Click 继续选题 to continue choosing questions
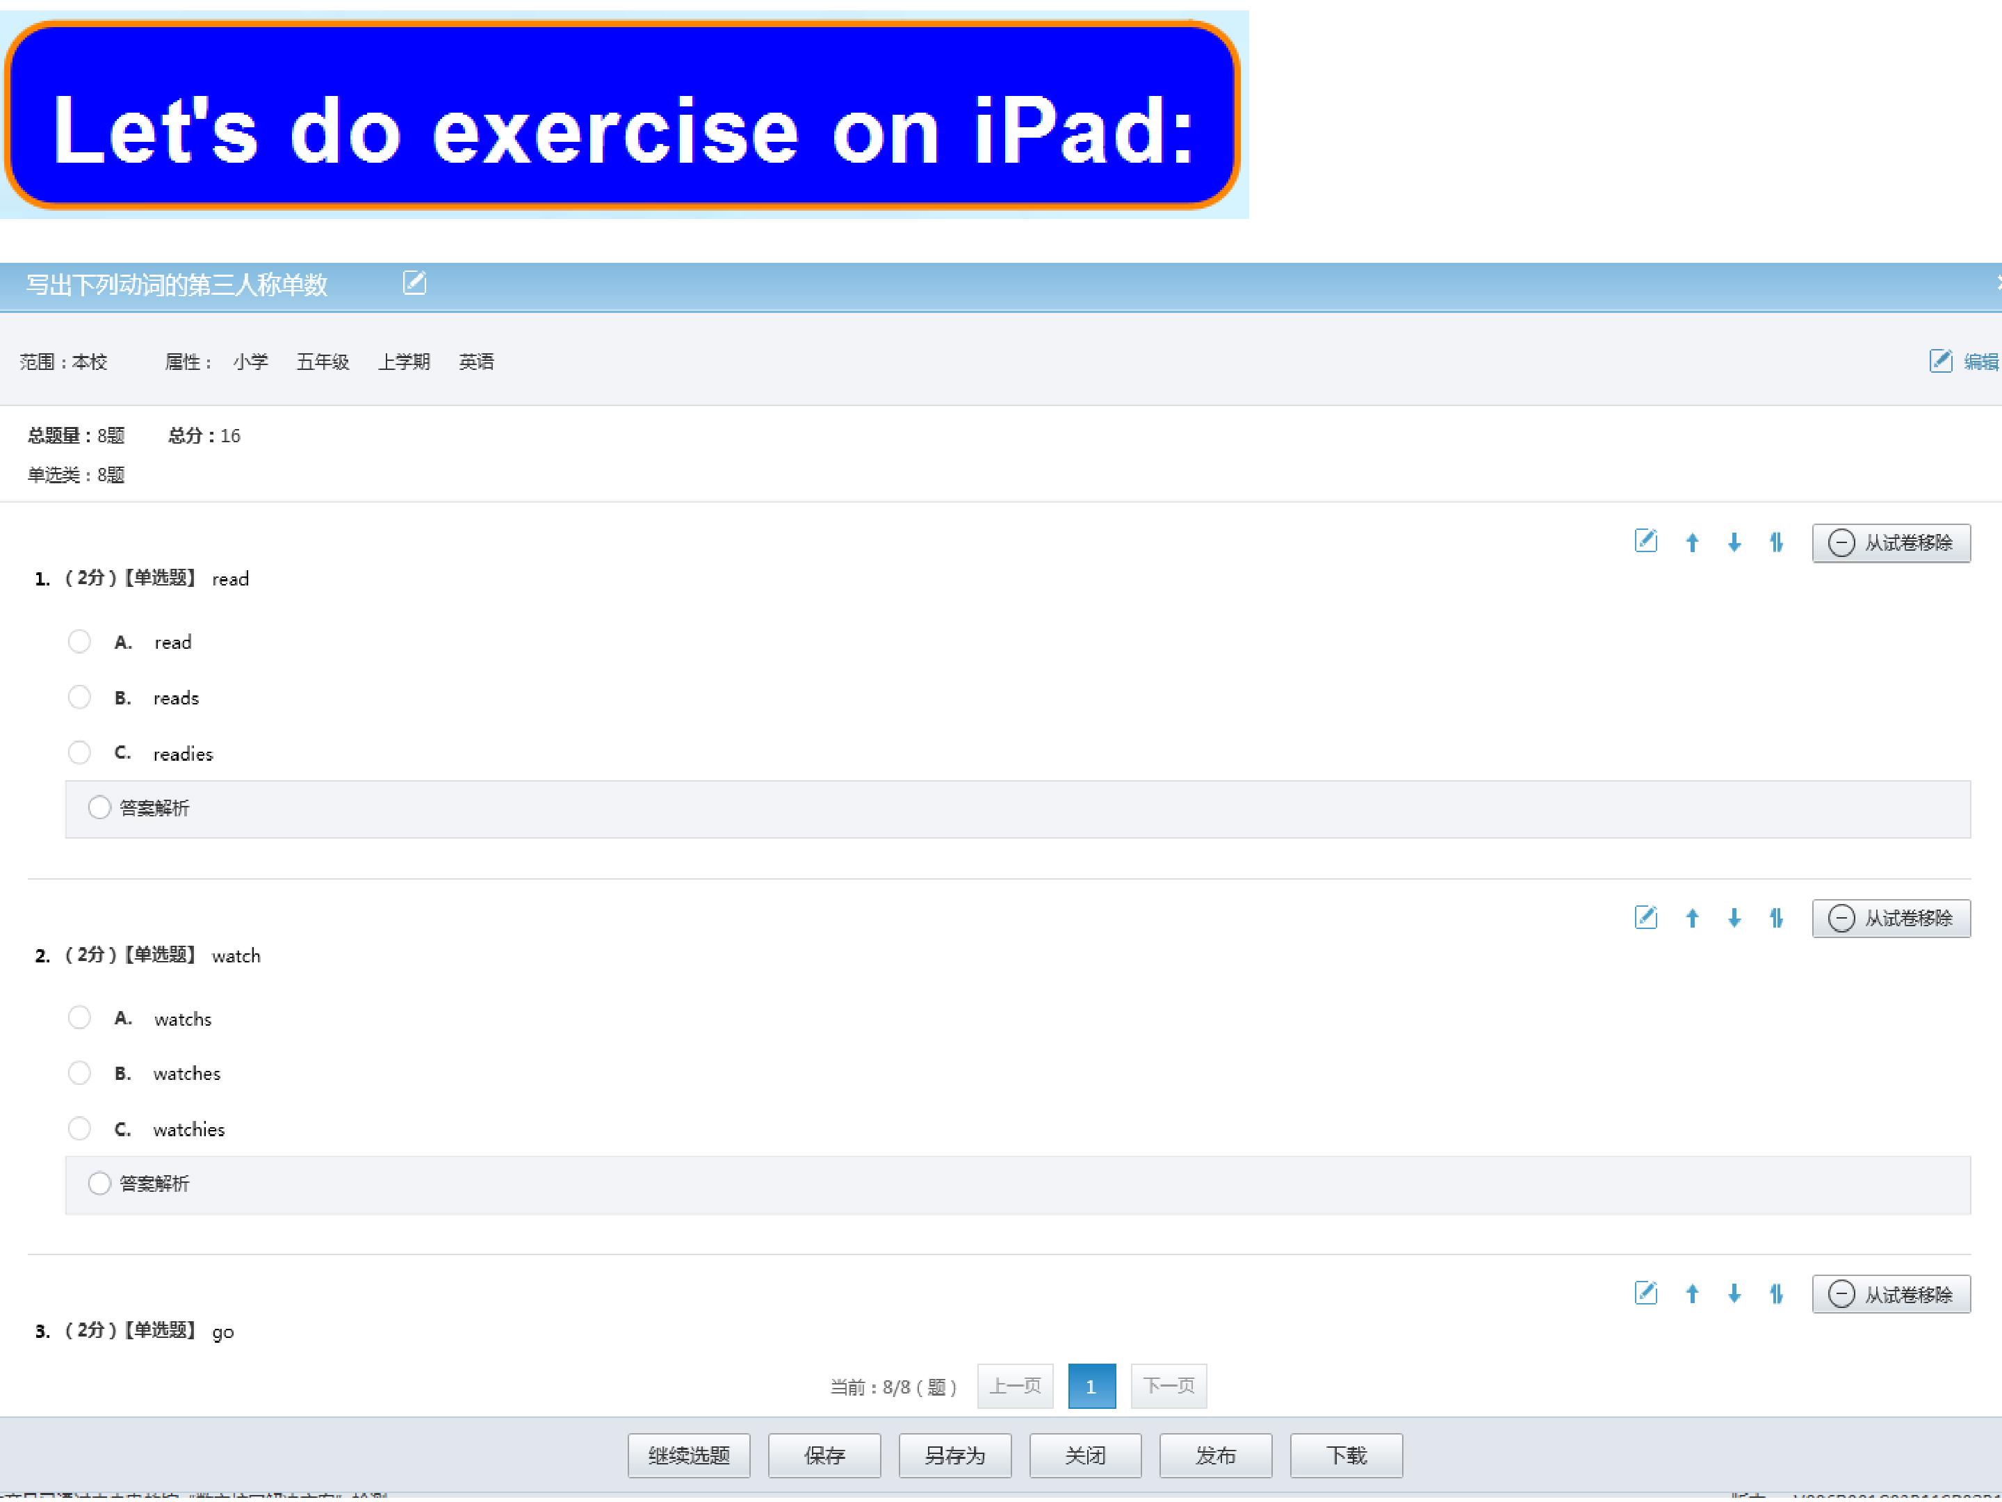 point(689,1456)
